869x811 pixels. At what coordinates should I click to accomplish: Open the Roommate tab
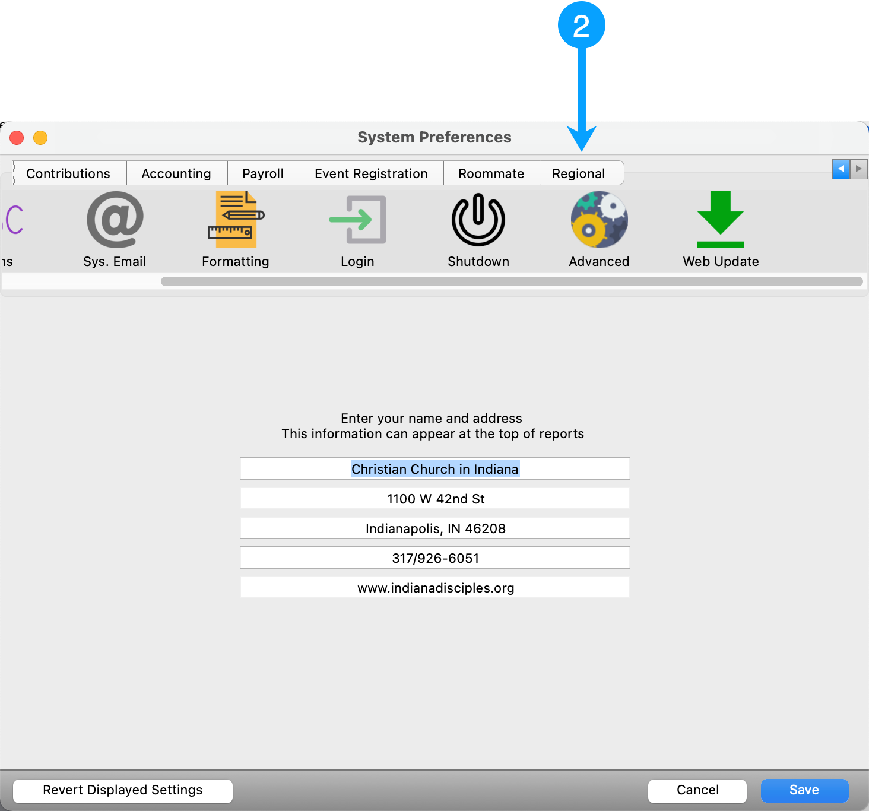(491, 173)
